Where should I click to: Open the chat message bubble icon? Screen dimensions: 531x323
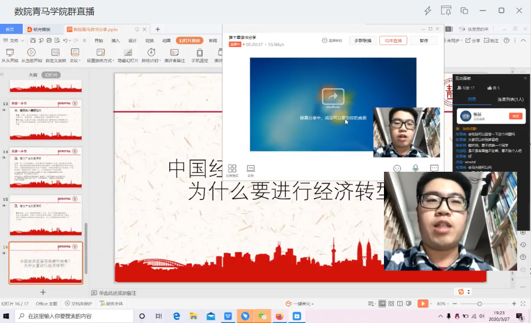434,168
